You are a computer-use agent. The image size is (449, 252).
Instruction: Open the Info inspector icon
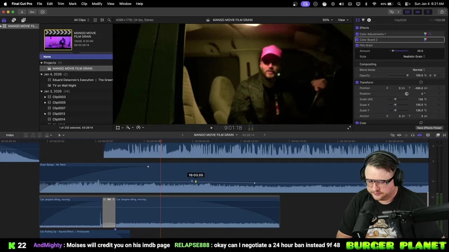[369, 20]
